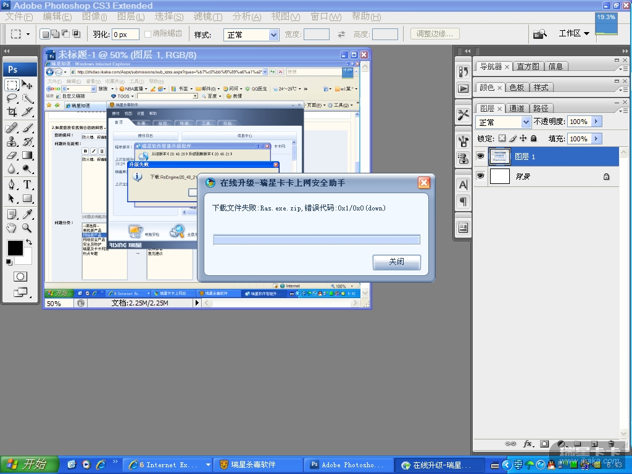Choose the Zoom magnifier tool
Image resolution: width=632 pixels, height=474 pixels.
28,228
